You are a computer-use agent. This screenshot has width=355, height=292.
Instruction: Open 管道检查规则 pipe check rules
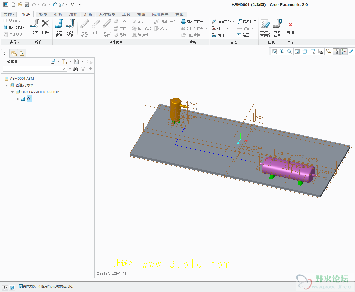(x=265, y=28)
